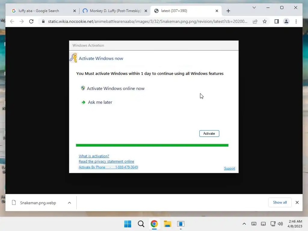Open the touch keyboard tray icon

254,224
